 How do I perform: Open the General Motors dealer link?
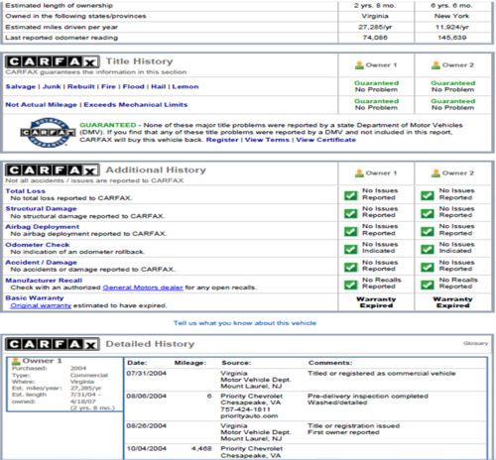(143, 287)
